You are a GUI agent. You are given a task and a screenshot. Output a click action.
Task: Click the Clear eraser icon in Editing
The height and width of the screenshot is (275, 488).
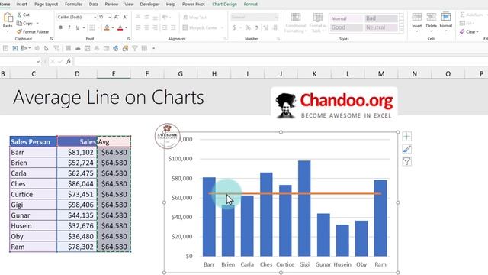(x=462, y=31)
